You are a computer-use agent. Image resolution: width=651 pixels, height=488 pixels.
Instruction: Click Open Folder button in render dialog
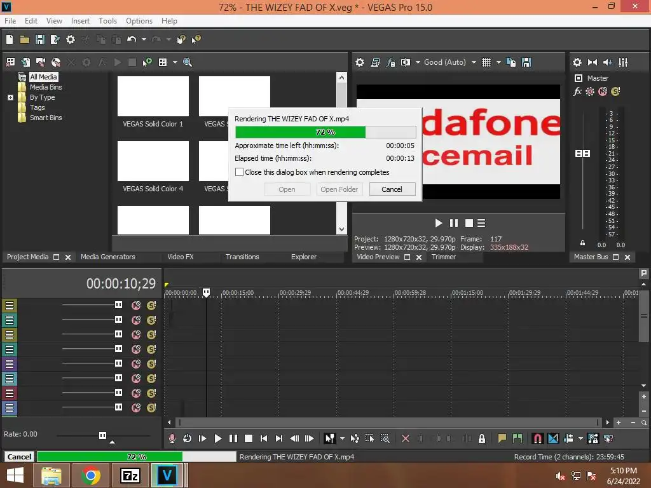point(339,189)
